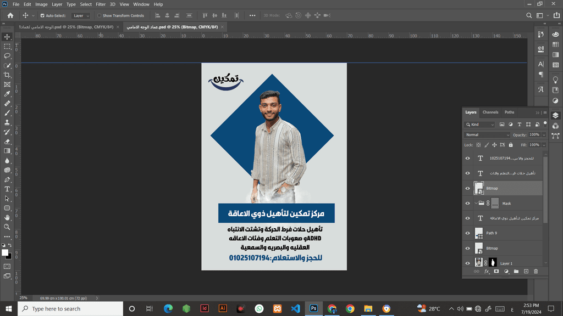
Task: Open the Image menu
Action: (x=41, y=4)
